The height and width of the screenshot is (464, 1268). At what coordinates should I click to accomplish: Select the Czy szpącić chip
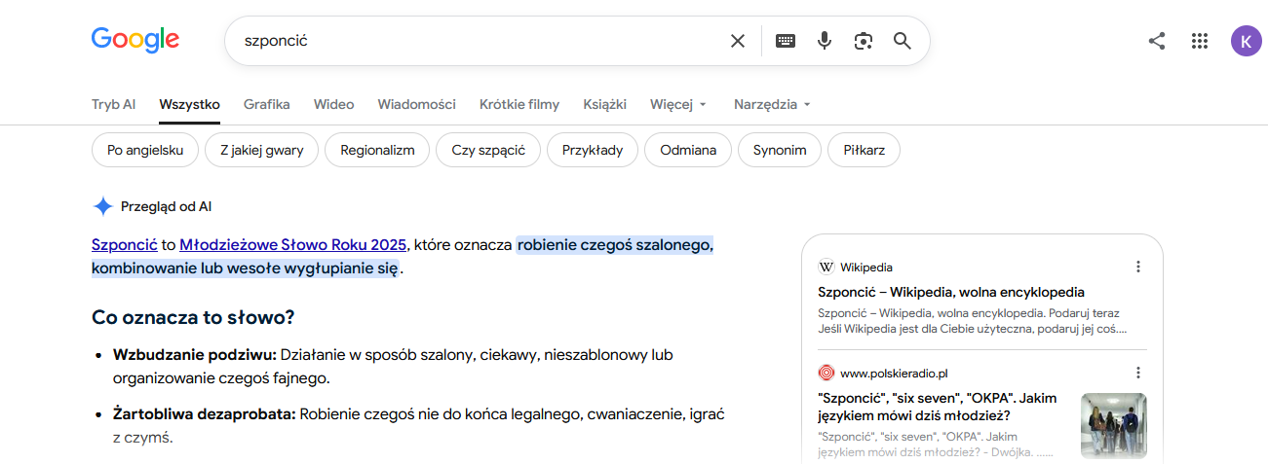pos(488,150)
